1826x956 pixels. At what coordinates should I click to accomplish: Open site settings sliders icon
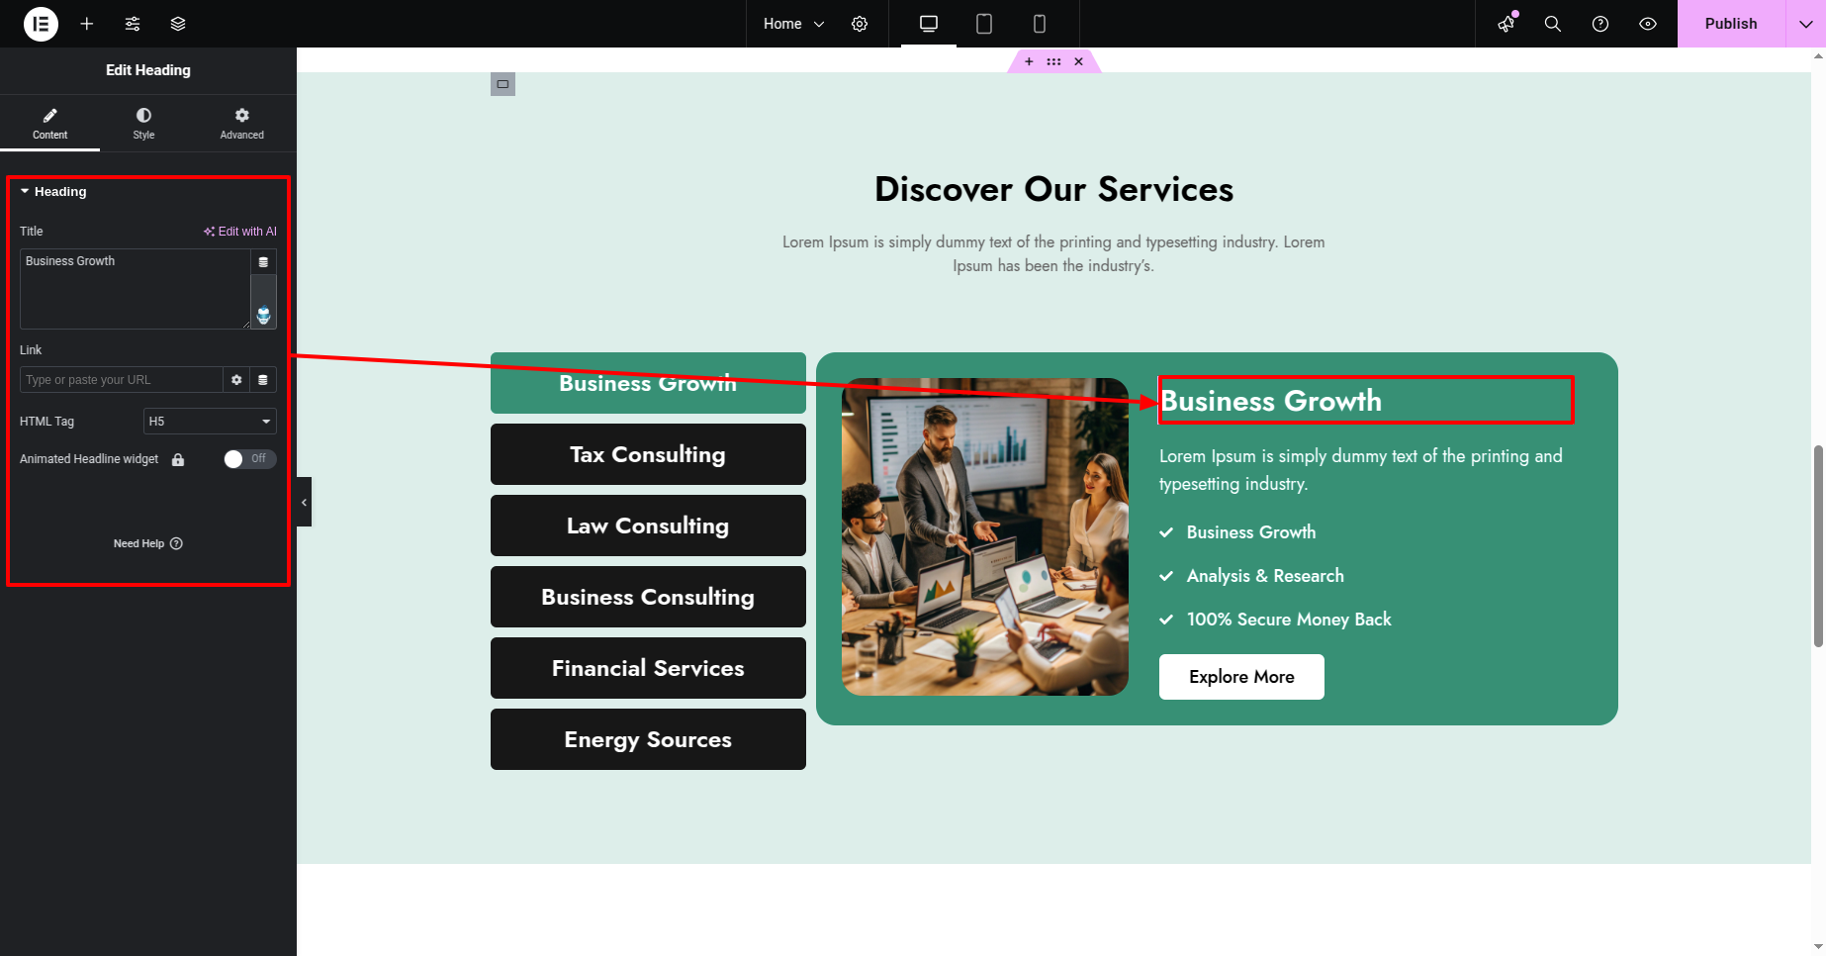(x=133, y=24)
